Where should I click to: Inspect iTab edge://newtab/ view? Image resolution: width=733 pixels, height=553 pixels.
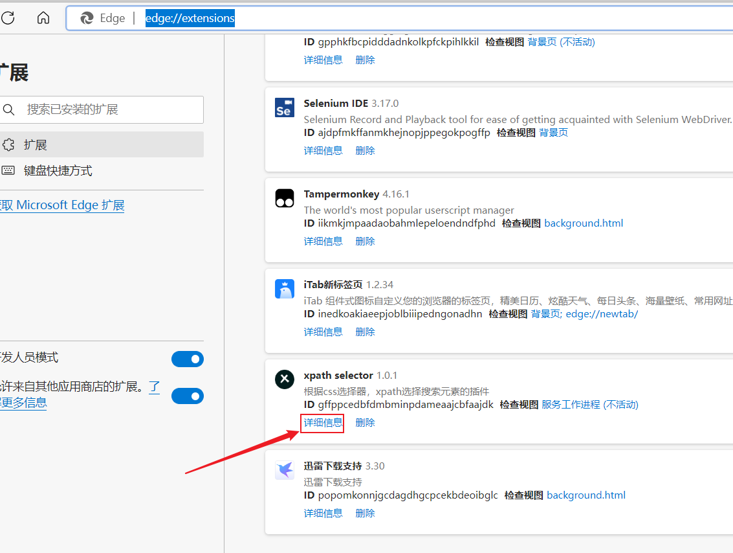[x=602, y=314]
